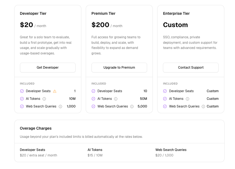Click the Enterprise Tier heading

click(176, 13)
